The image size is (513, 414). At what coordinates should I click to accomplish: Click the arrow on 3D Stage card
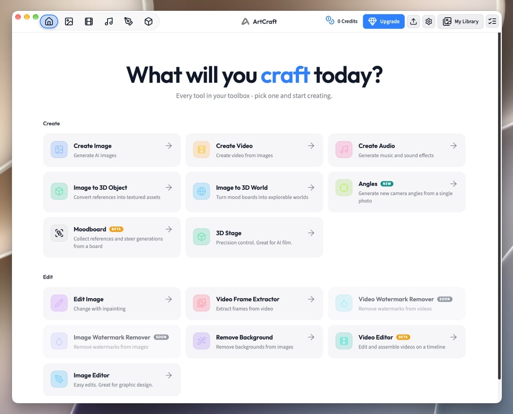click(311, 233)
